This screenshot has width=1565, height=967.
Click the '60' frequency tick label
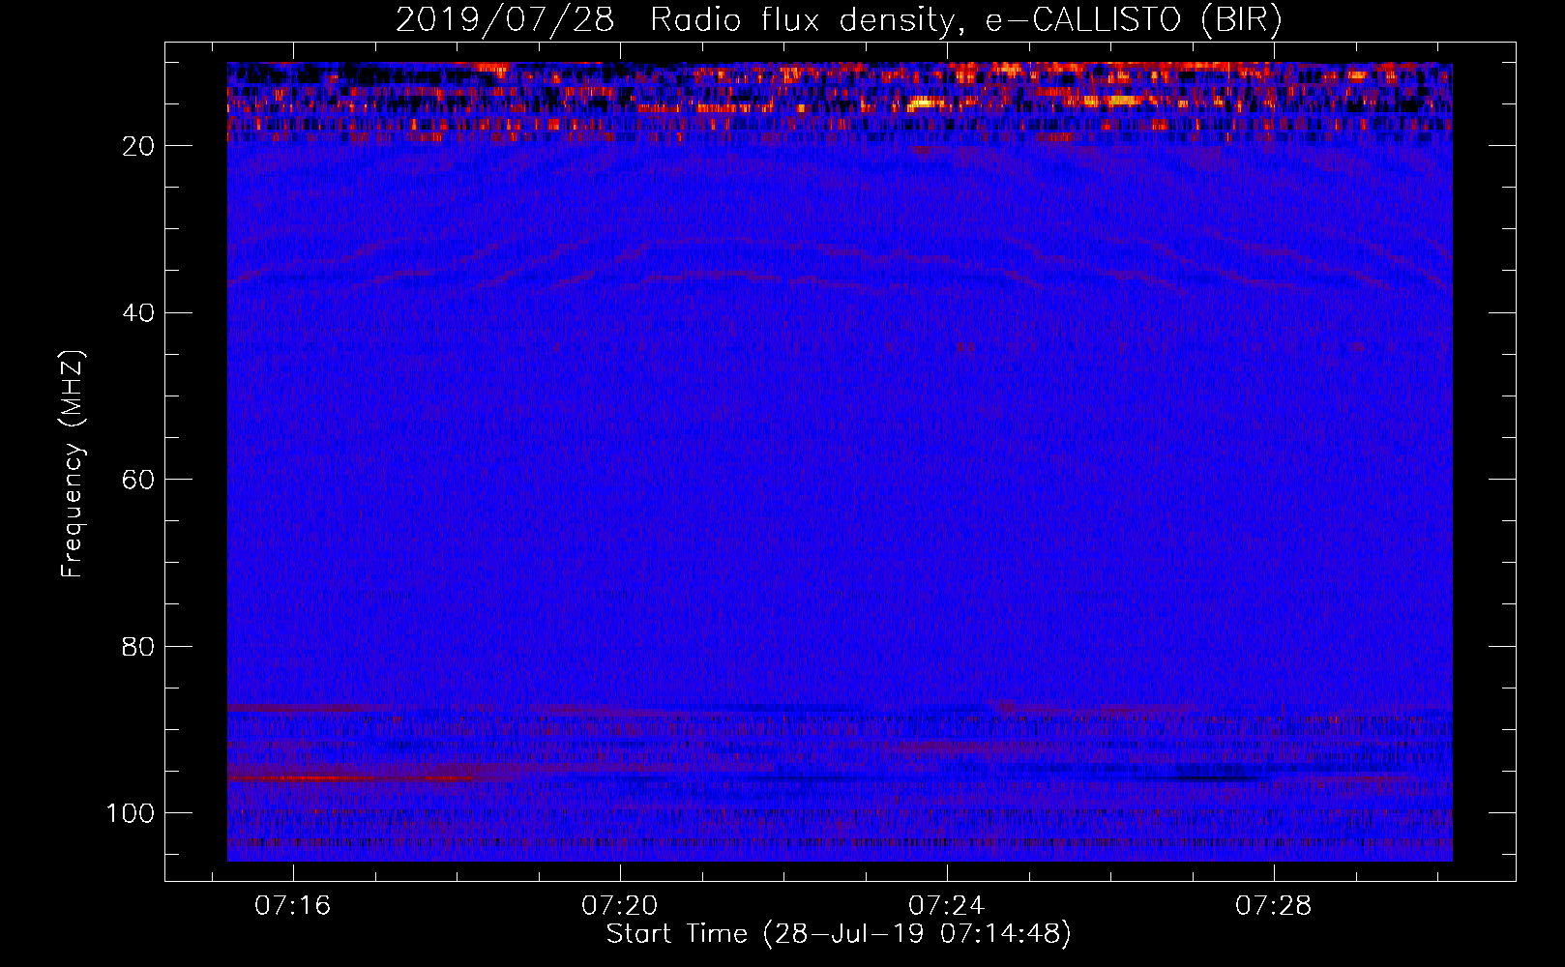(x=139, y=480)
